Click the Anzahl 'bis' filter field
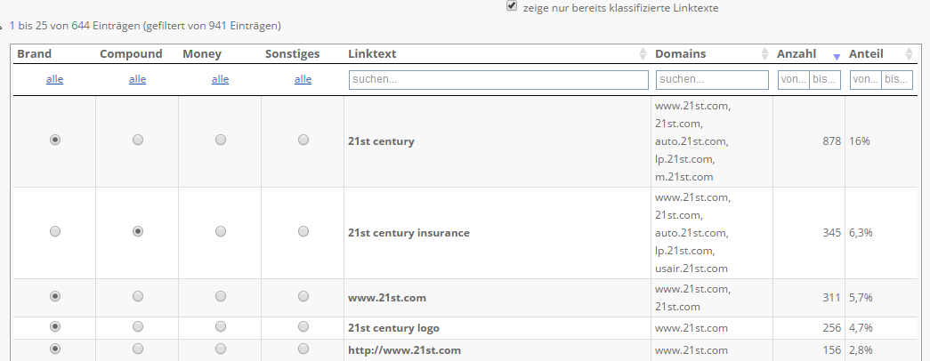Viewport: 930px width, 361px height. [x=825, y=79]
